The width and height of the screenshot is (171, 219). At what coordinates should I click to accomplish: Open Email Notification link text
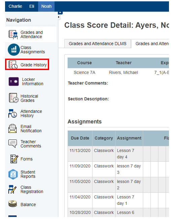coord(31,129)
